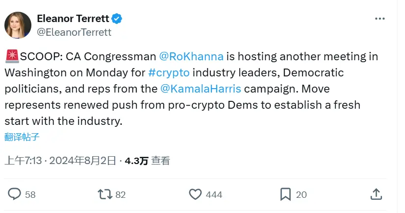Click the red siren emoji before SCOOP
405x213 pixels.
pyautogui.click(x=12, y=56)
